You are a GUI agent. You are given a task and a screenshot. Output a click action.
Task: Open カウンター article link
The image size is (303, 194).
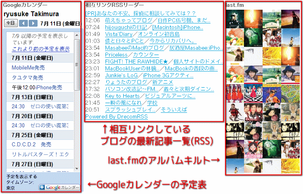pos(146,55)
